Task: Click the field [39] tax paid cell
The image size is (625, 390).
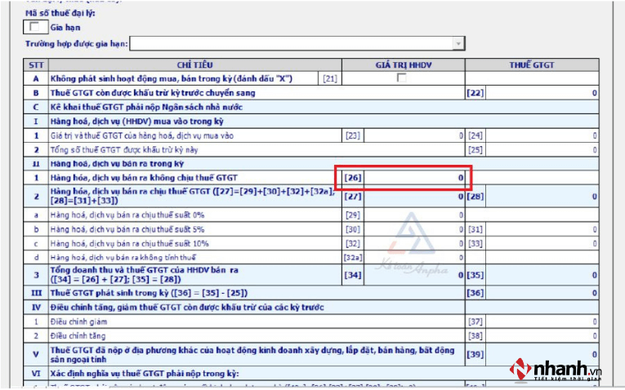Action: coord(542,354)
